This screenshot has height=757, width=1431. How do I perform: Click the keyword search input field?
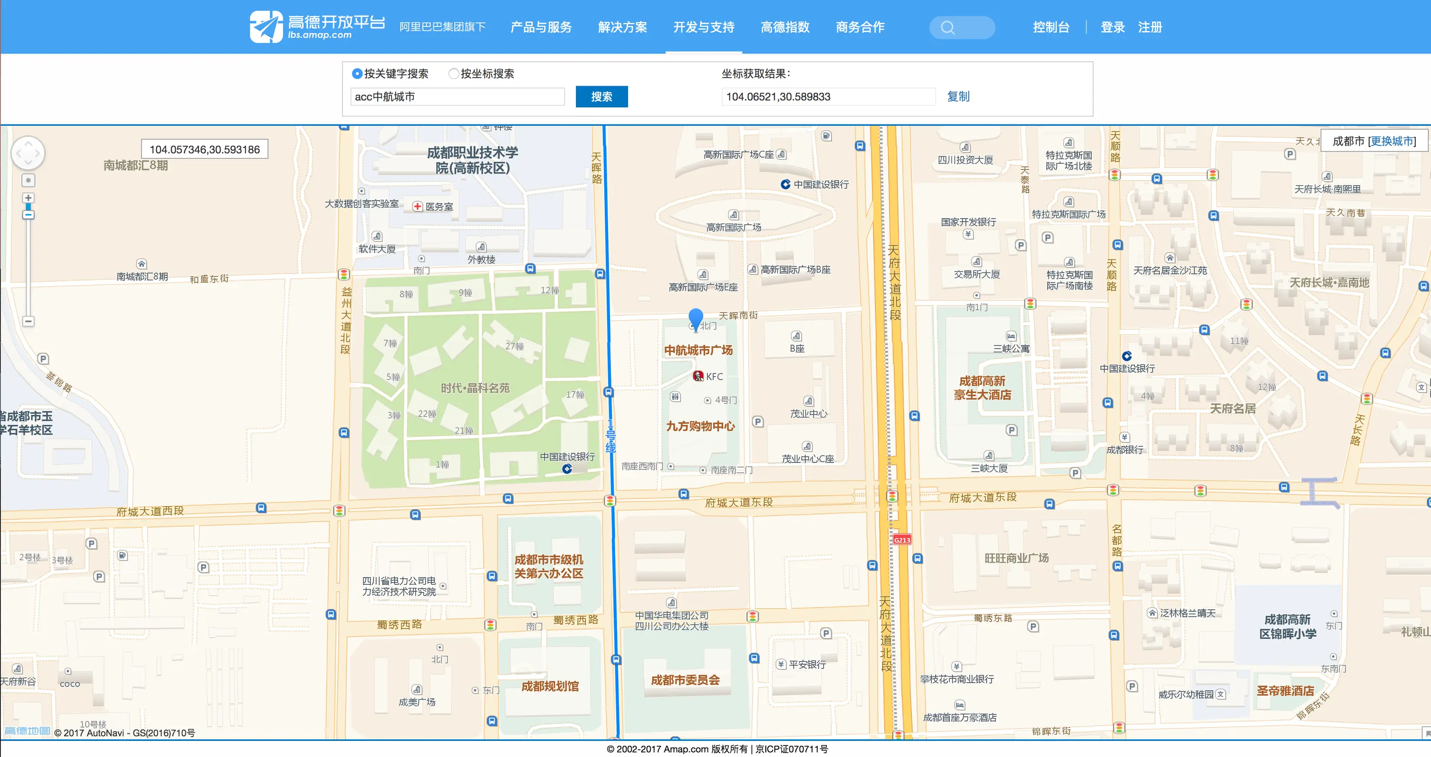(457, 97)
